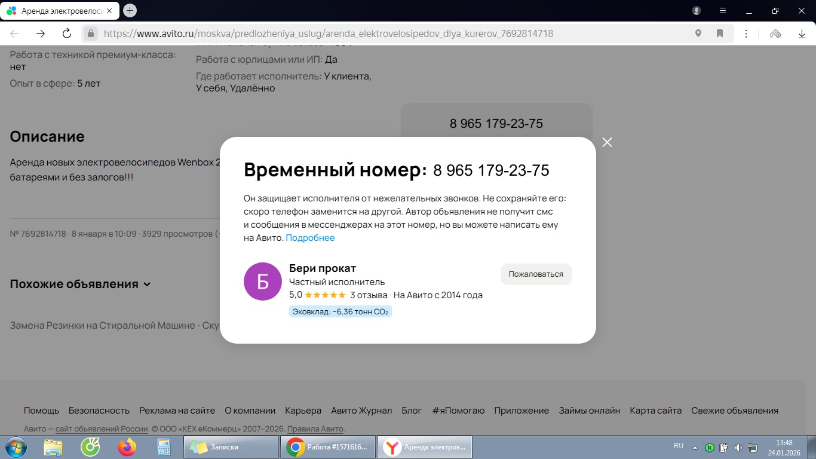Launch Firefox from the taskbar
Viewport: 816px width, 459px height.
click(x=127, y=447)
